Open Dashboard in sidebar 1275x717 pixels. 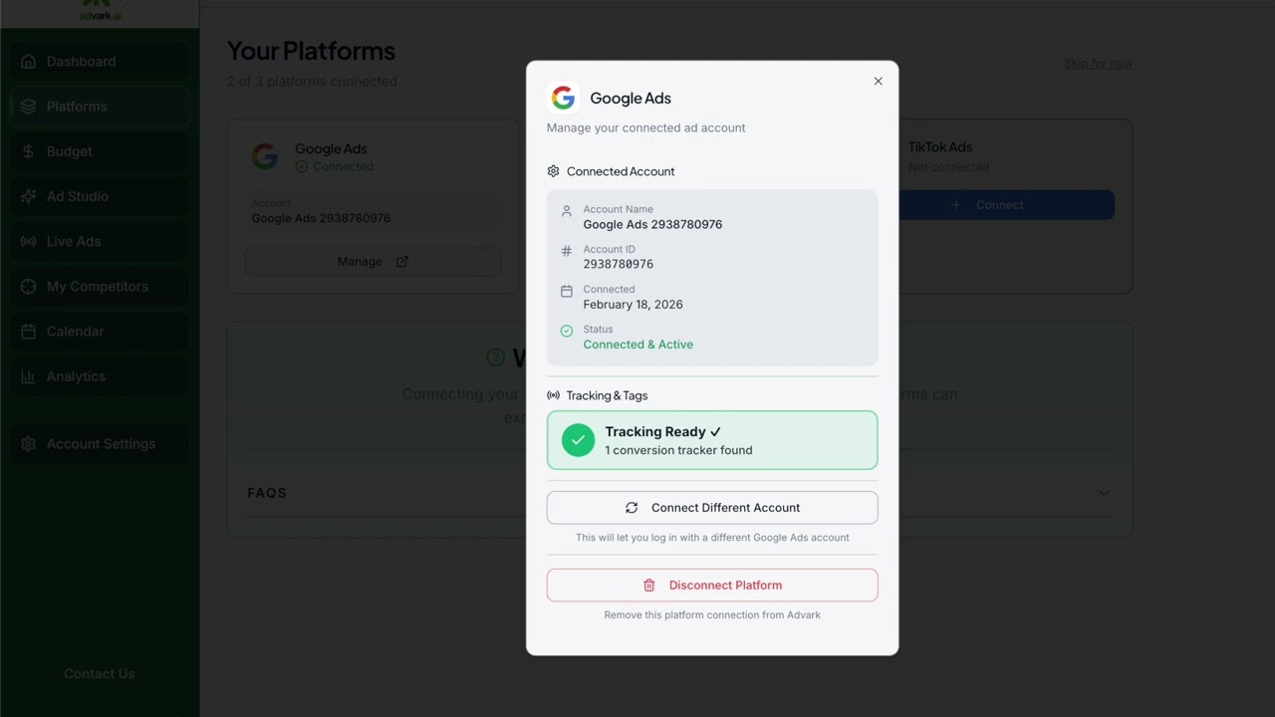click(x=100, y=62)
